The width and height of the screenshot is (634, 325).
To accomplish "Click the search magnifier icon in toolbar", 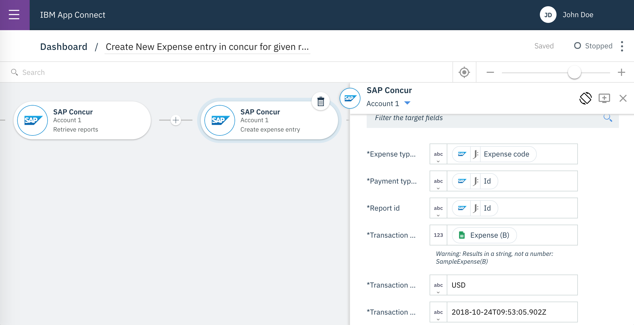I will tap(15, 72).
